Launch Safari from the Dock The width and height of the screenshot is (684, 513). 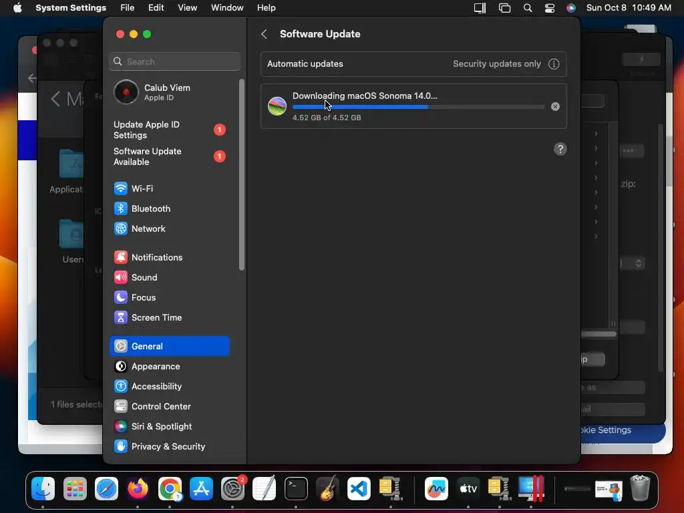(106, 488)
